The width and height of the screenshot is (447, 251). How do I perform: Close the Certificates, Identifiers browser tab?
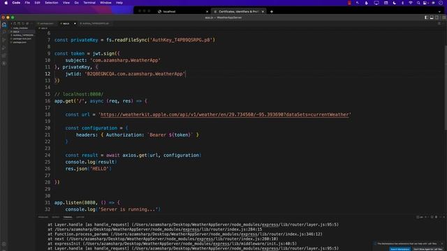(x=263, y=12)
